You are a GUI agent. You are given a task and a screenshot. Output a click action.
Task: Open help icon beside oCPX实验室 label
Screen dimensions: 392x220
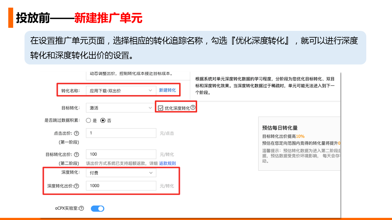point(81,208)
